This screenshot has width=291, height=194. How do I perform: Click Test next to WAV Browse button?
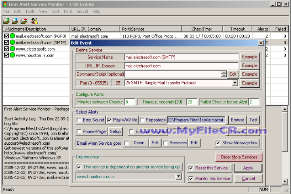[x=253, y=120]
